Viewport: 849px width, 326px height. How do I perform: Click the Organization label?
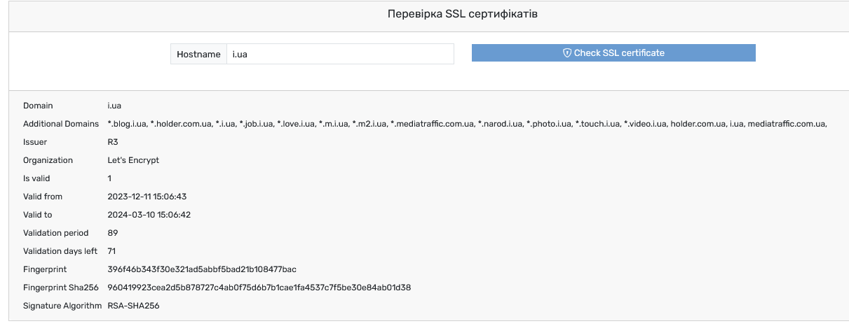[47, 160]
